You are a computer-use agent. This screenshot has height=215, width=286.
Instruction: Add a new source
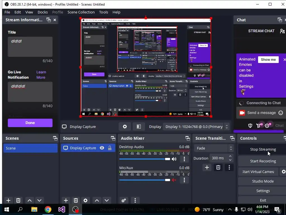coord(66,200)
